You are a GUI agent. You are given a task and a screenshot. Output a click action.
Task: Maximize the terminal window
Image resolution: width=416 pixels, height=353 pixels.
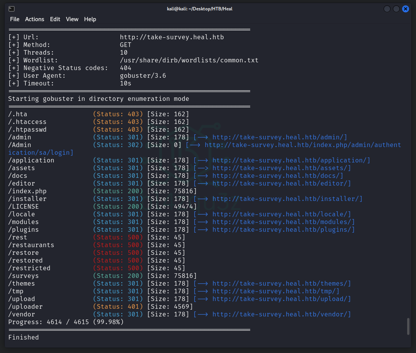click(x=396, y=9)
